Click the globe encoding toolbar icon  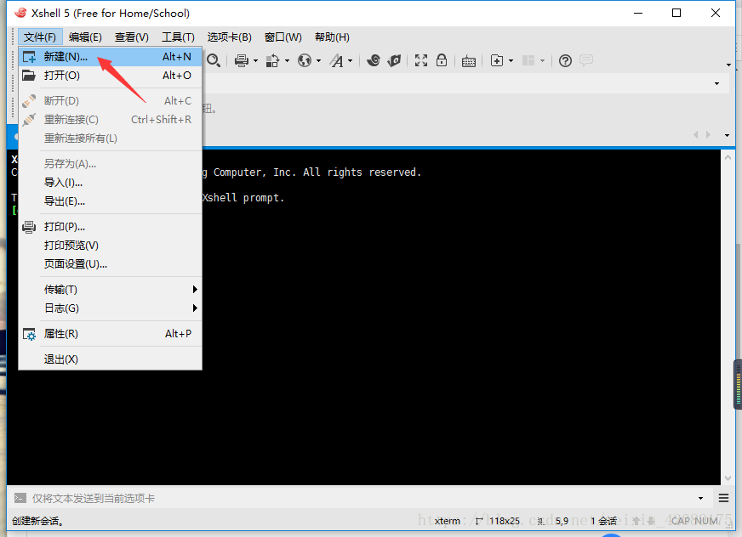click(305, 60)
